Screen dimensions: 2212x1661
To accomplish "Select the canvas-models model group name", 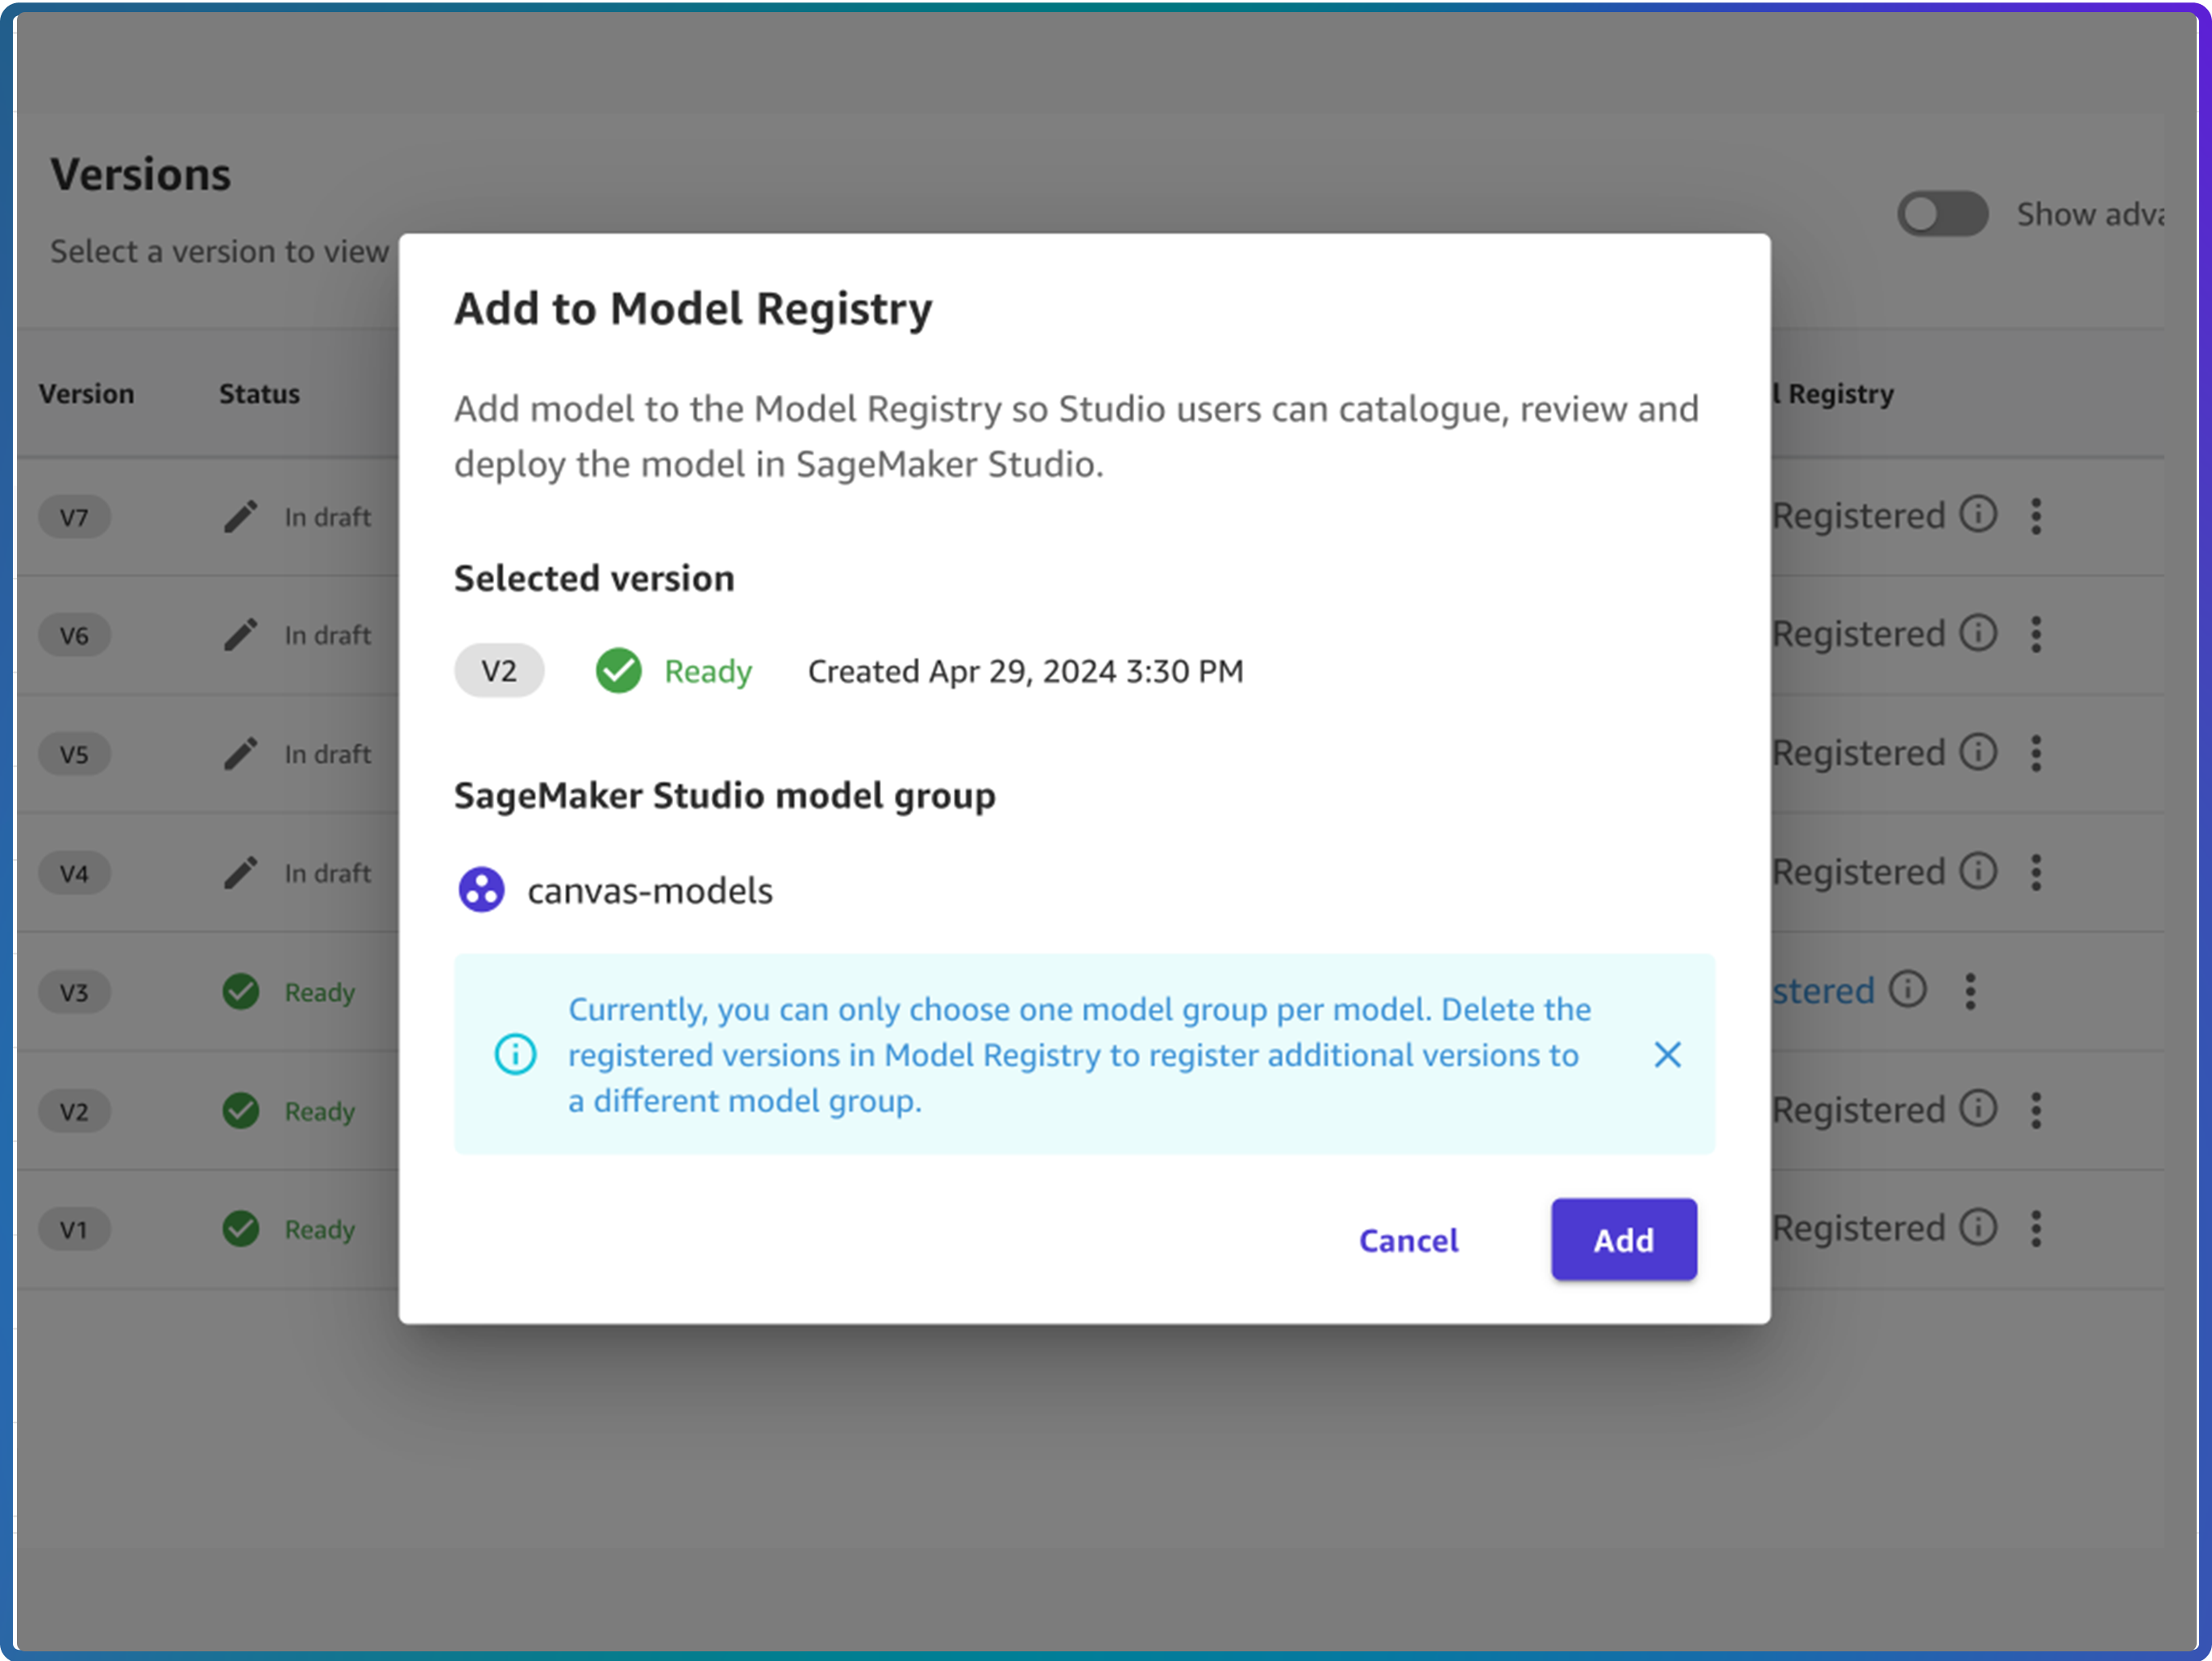I will (650, 890).
